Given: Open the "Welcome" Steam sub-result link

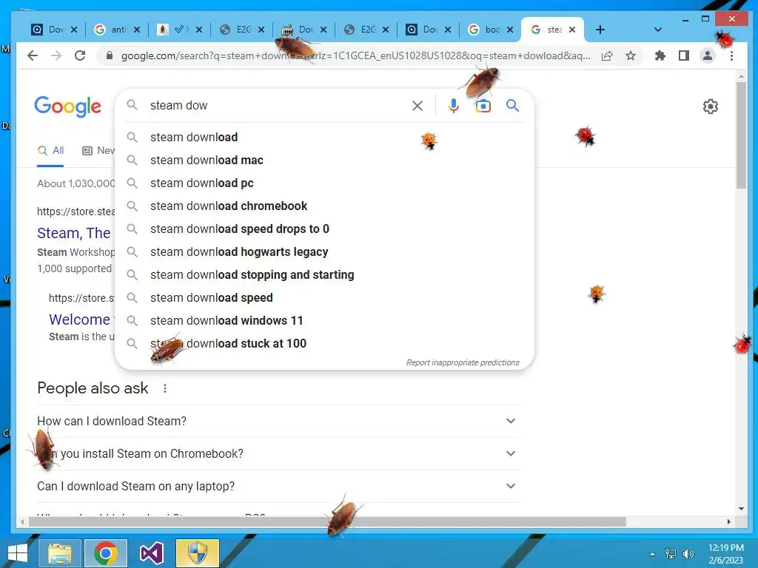Looking at the screenshot, I should tap(80, 319).
